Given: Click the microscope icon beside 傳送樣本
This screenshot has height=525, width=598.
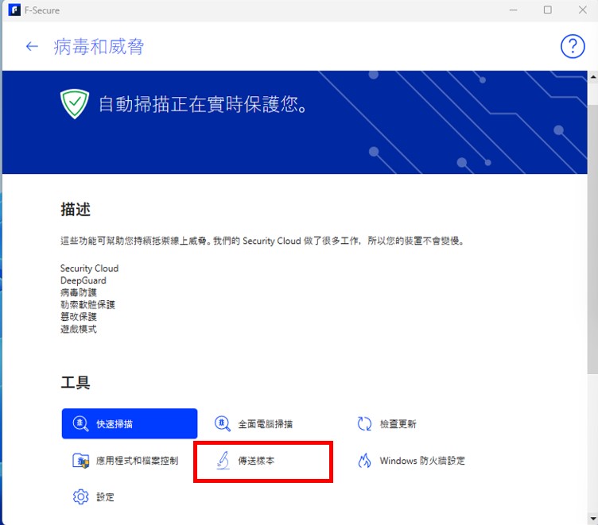Looking at the screenshot, I should click(x=223, y=461).
